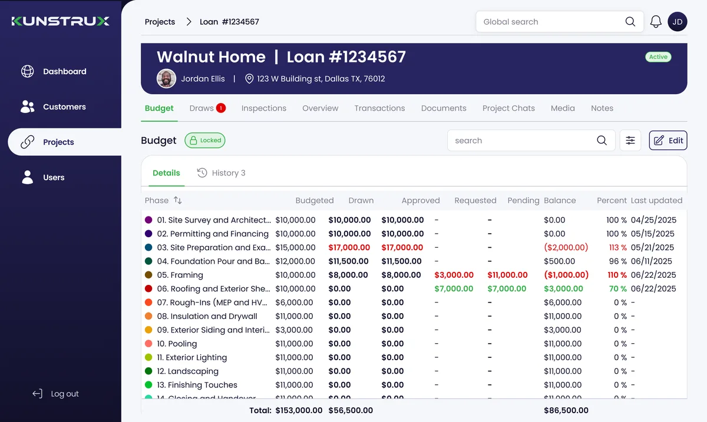Open notifications bell icon
707x422 pixels.
[x=656, y=22]
